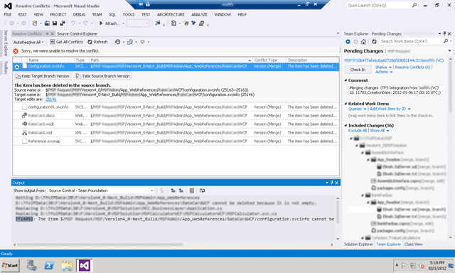Open Server Manager from taskbar
455x273 pixels.
[x=31, y=265]
